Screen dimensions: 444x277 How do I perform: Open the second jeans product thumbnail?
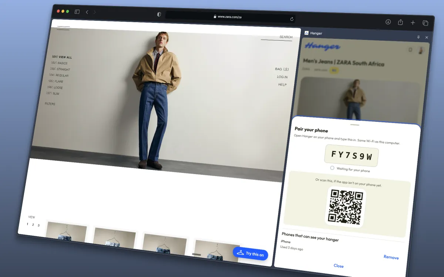click(x=114, y=238)
